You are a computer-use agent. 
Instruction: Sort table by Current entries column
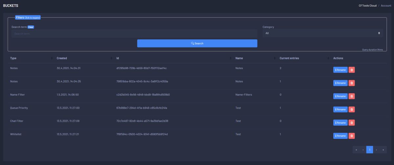[304, 58]
